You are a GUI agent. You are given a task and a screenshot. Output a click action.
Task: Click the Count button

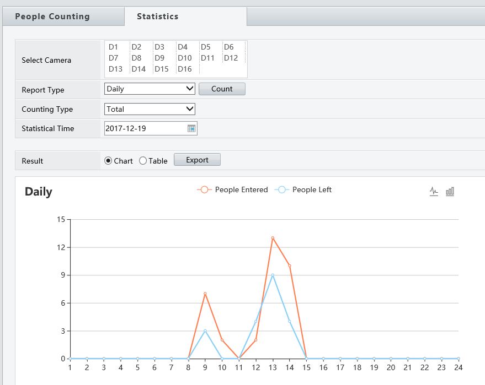click(222, 89)
